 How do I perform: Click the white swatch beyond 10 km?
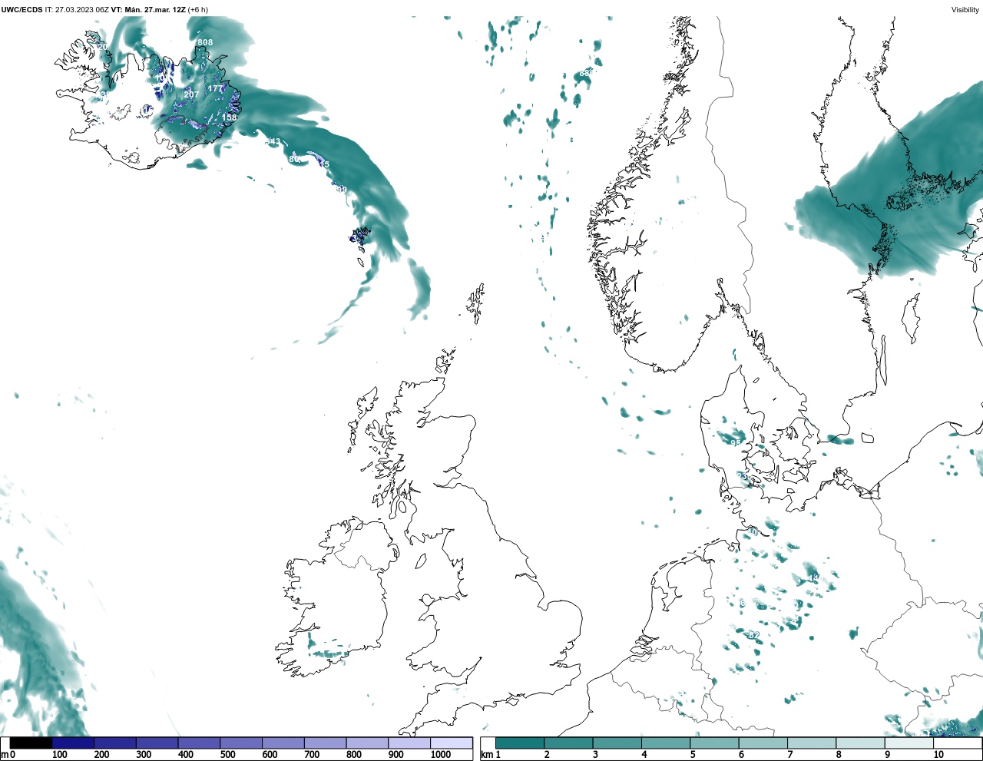coord(957,743)
